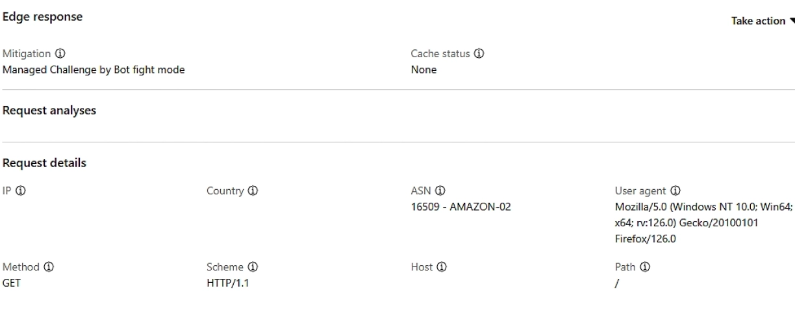Show the User agent info icon
Image resolution: width=795 pixels, height=314 pixels.
pyautogui.click(x=675, y=191)
